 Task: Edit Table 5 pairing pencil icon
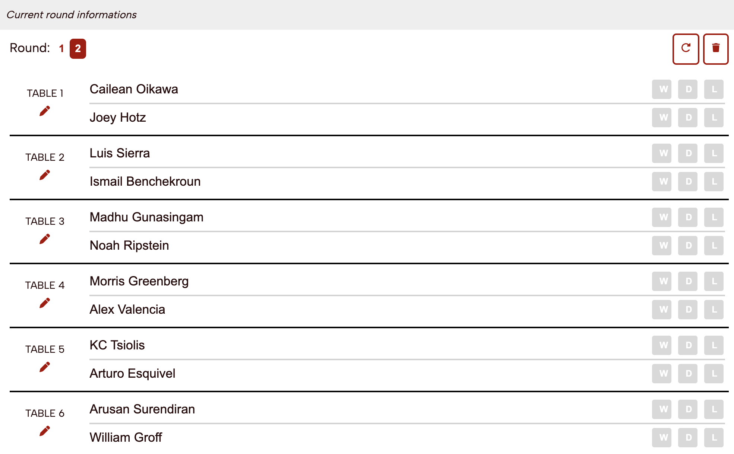[45, 367]
